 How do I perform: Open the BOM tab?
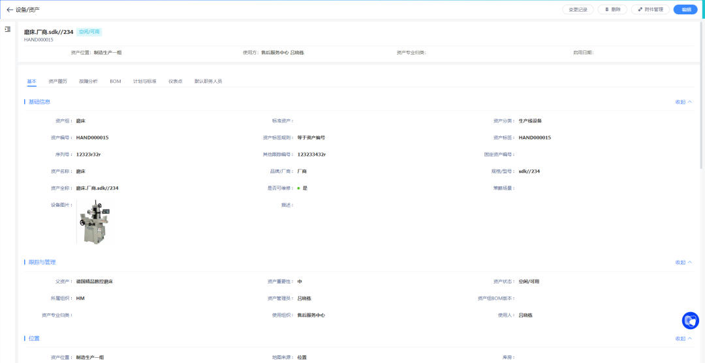click(x=116, y=81)
